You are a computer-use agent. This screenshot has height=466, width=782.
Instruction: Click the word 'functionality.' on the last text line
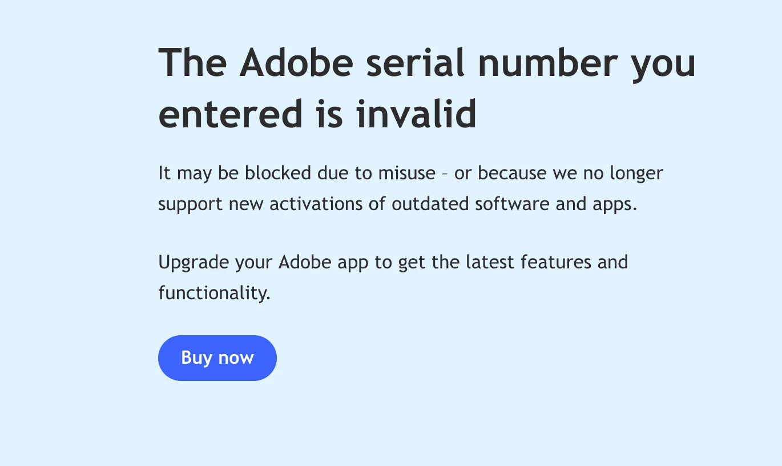214,293
